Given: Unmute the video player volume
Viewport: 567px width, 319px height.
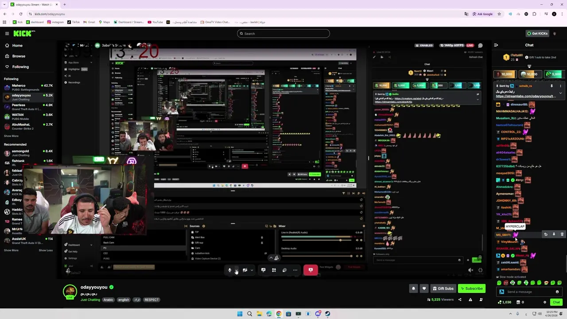Looking at the screenshot, I should tap(470, 270).
